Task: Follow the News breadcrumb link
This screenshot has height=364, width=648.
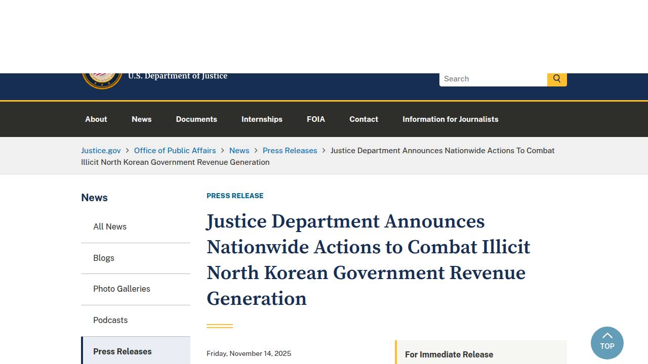Action: [239, 151]
